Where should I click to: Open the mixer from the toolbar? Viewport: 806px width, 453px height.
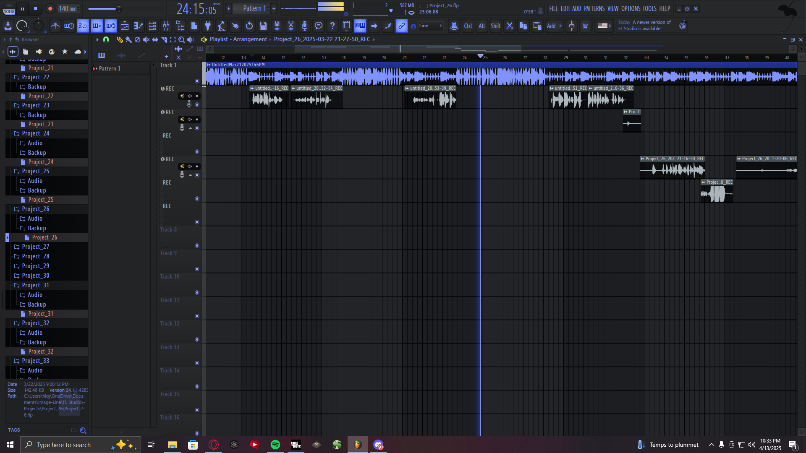point(166,26)
